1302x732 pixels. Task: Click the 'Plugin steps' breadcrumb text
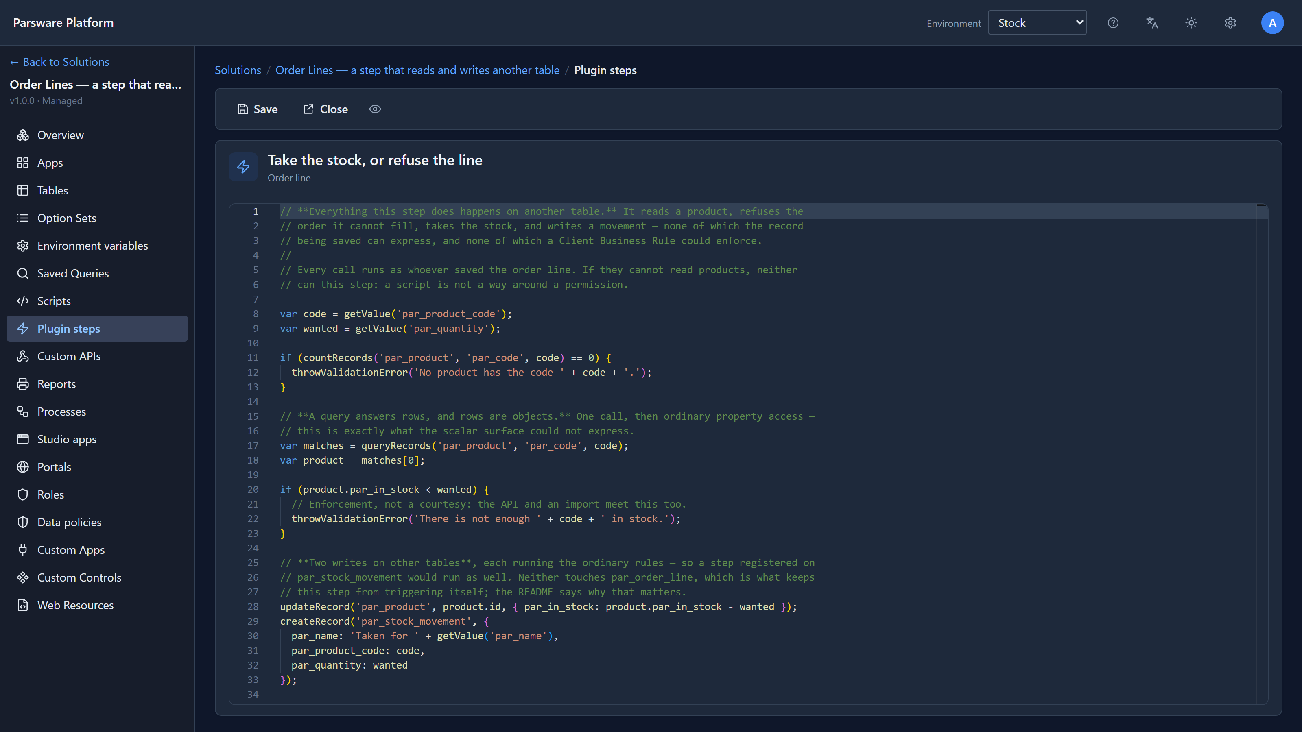[605, 70]
